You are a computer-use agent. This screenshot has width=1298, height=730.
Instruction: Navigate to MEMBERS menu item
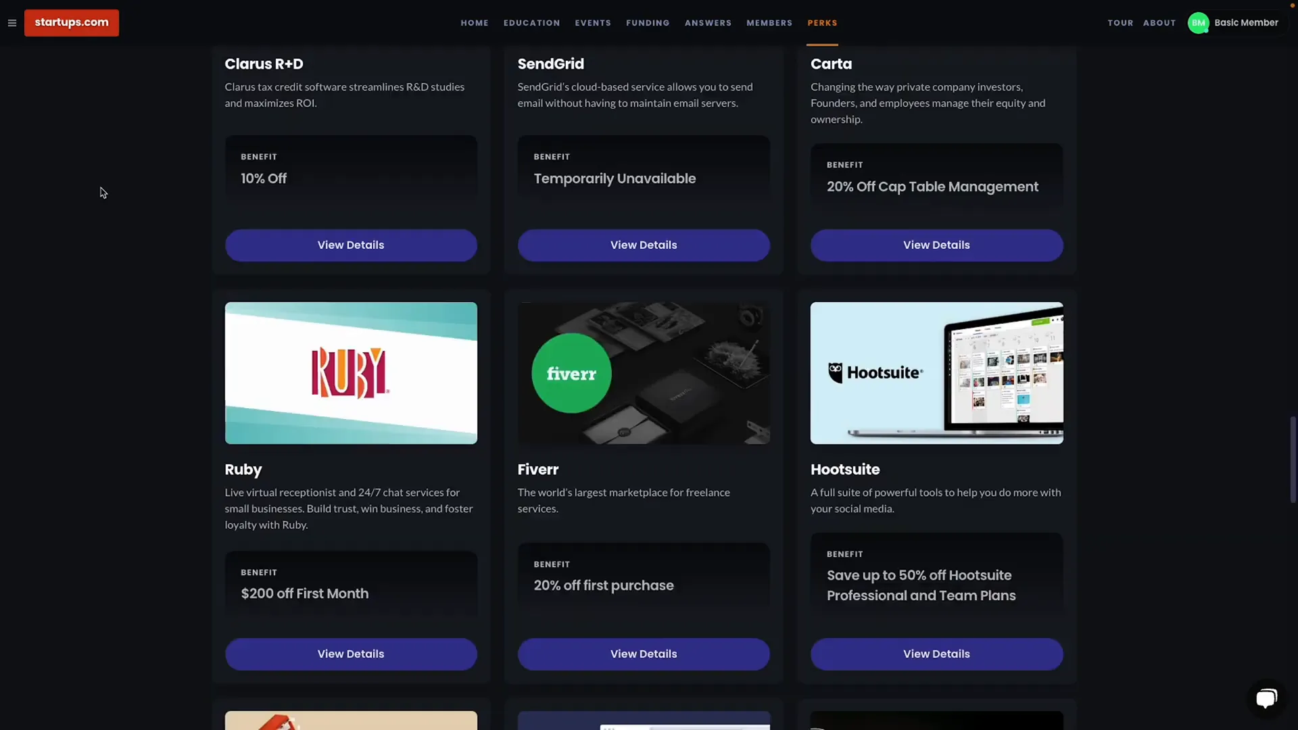pyautogui.click(x=769, y=23)
